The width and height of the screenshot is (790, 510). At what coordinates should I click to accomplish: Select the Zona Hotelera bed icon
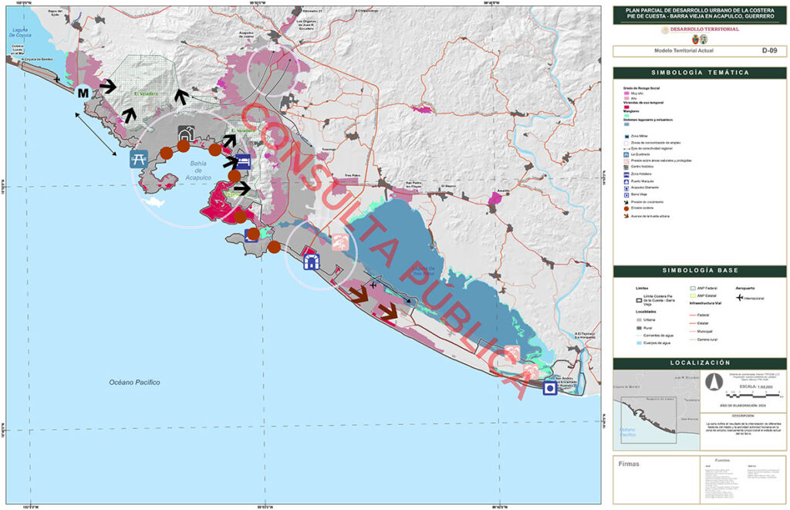244,161
